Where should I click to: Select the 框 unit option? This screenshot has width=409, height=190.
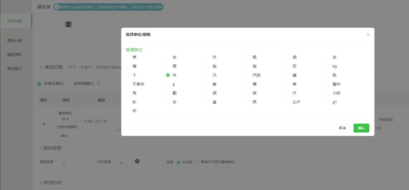[x=168, y=66]
